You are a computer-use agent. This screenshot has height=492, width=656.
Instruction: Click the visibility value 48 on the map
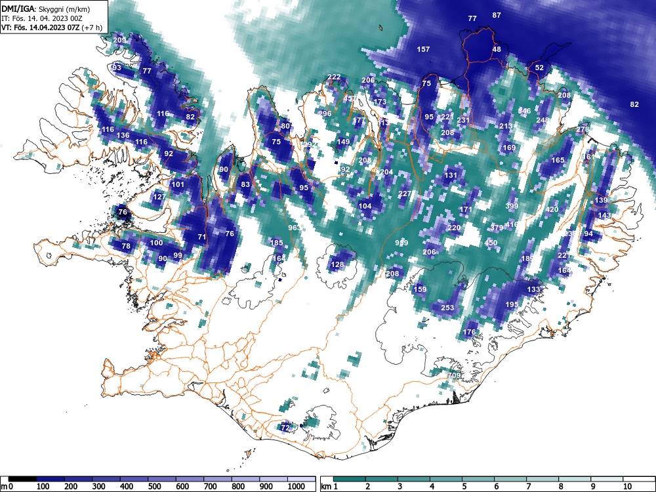[x=497, y=49]
